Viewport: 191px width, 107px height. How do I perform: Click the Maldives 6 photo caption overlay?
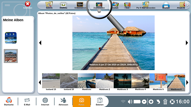tap(113, 65)
